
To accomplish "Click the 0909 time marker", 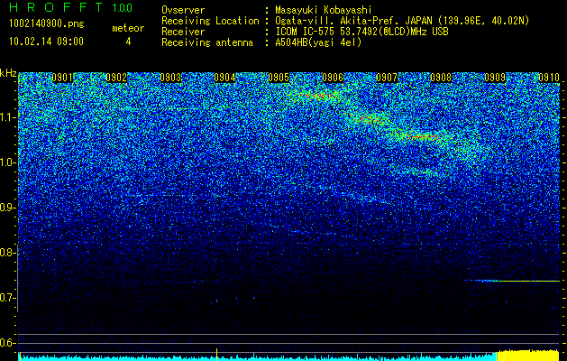I will pyautogui.click(x=495, y=78).
